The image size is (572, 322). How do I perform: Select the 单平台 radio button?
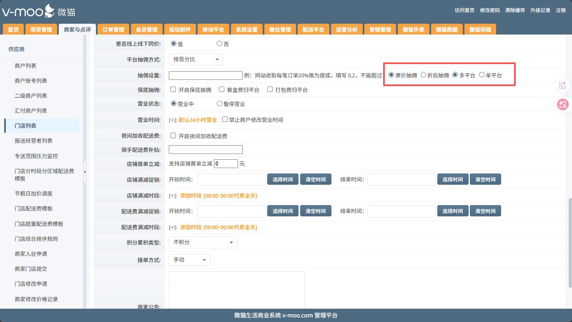482,75
